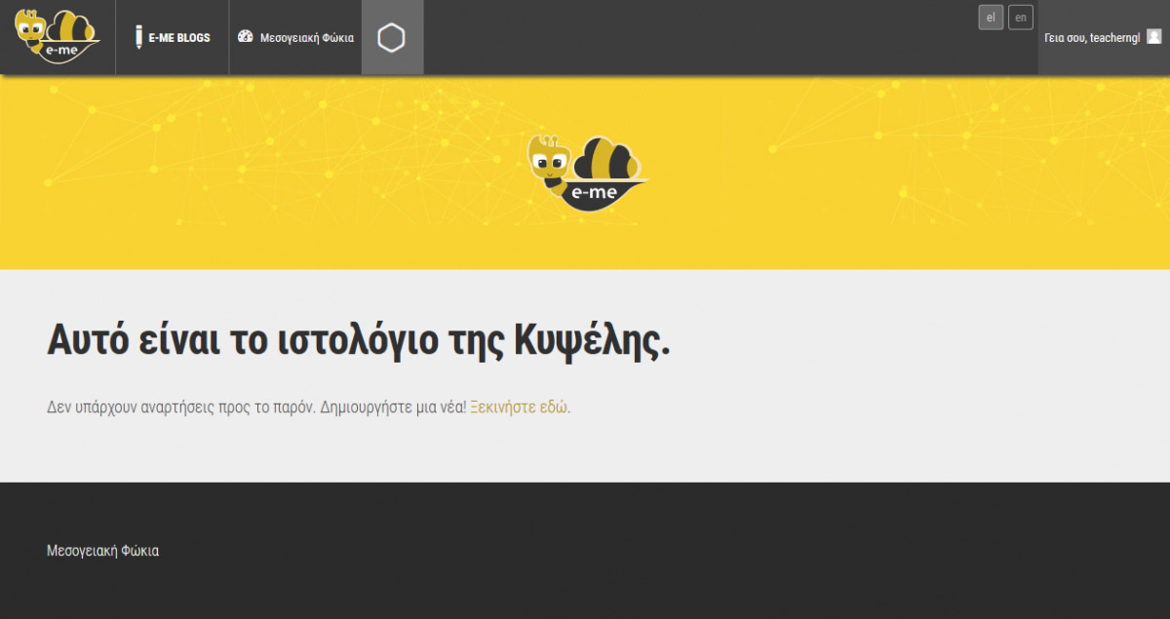Follow the Ξεκινήστε εδώ link
The width and height of the screenshot is (1170, 619).
[520, 407]
